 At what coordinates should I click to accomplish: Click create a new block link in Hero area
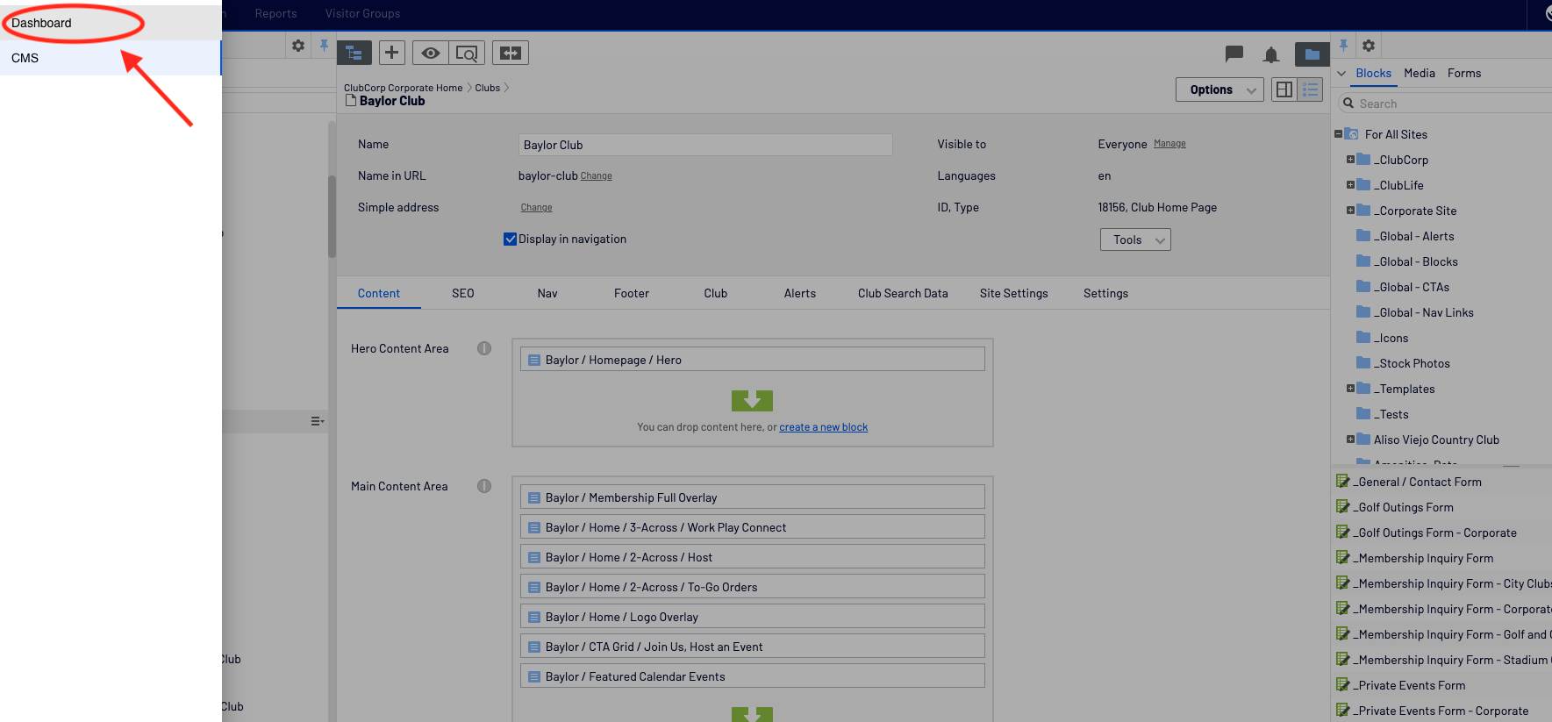tap(823, 427)
